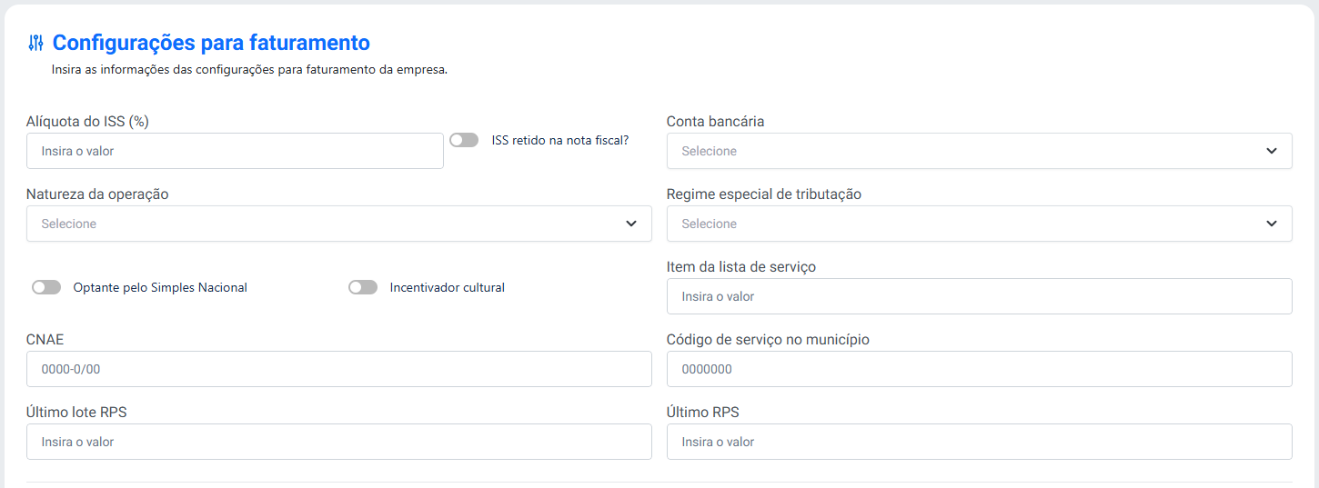Screen dimensions: 1319x488
Task: Click the 'Último RPS' label
Action: point(703,412)
